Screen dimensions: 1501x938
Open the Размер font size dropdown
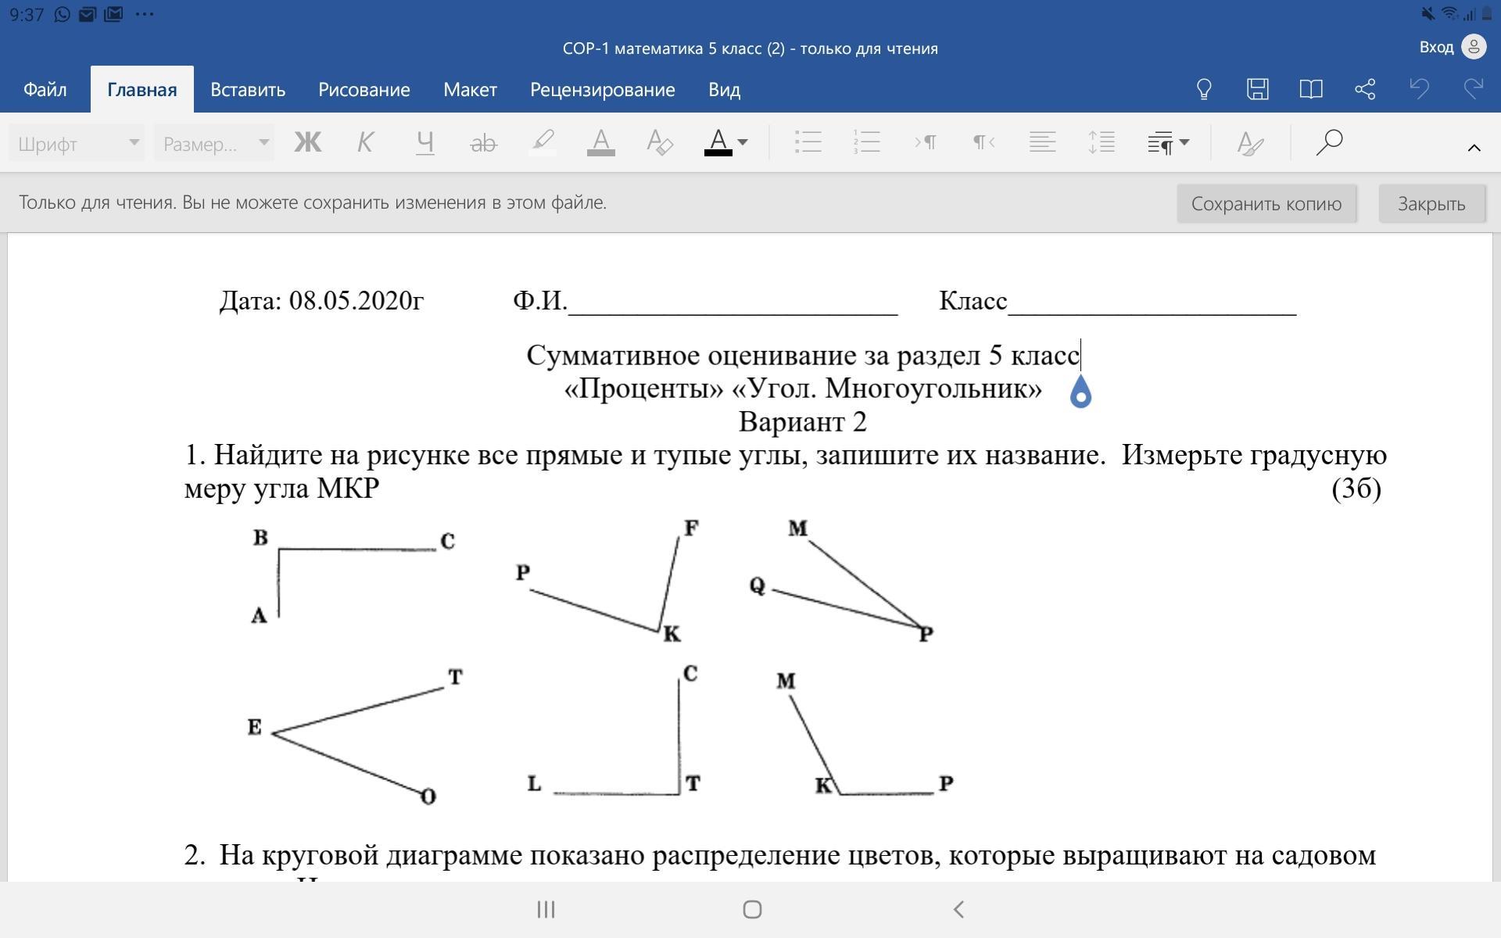click(x=213, y=143)
